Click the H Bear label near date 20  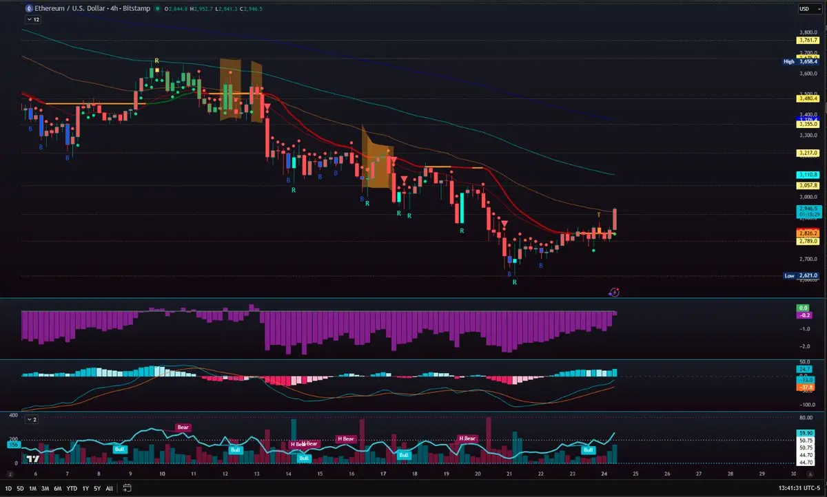point(467,438)
